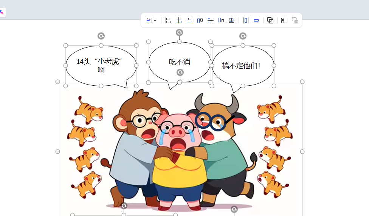Distribute selected objects horizontally
Screen dimensions: 369x216
click(246, 20)
